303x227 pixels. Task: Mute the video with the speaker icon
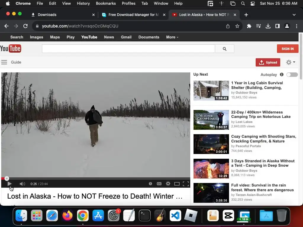[x=22, y=184]
